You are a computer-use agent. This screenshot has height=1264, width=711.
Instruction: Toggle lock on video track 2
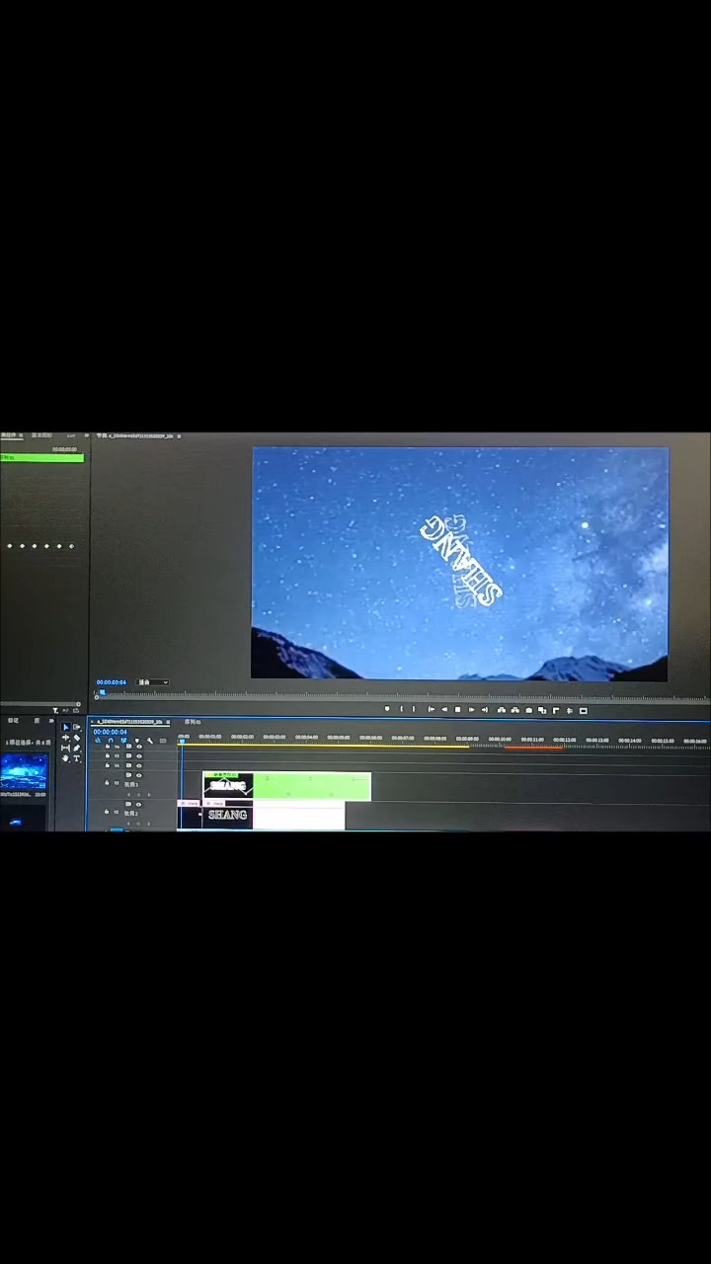click(107, 811)
